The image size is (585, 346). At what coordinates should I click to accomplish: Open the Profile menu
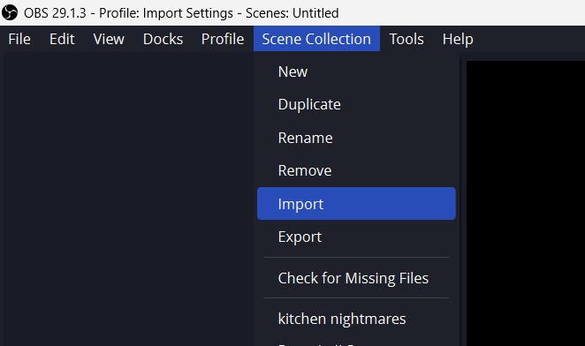click(223, 39)
